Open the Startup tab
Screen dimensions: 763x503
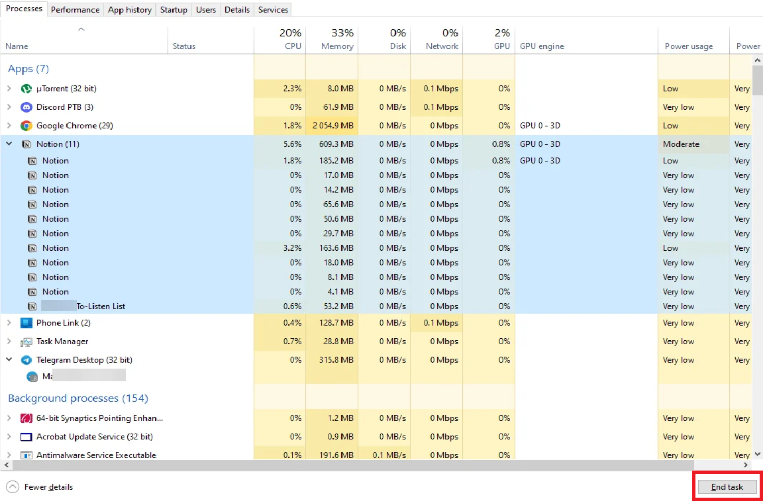174,10
